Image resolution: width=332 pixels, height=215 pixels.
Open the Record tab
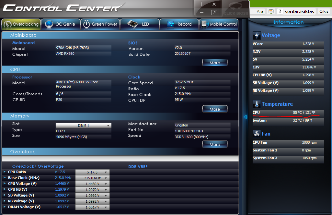click(x=179, y=24)
